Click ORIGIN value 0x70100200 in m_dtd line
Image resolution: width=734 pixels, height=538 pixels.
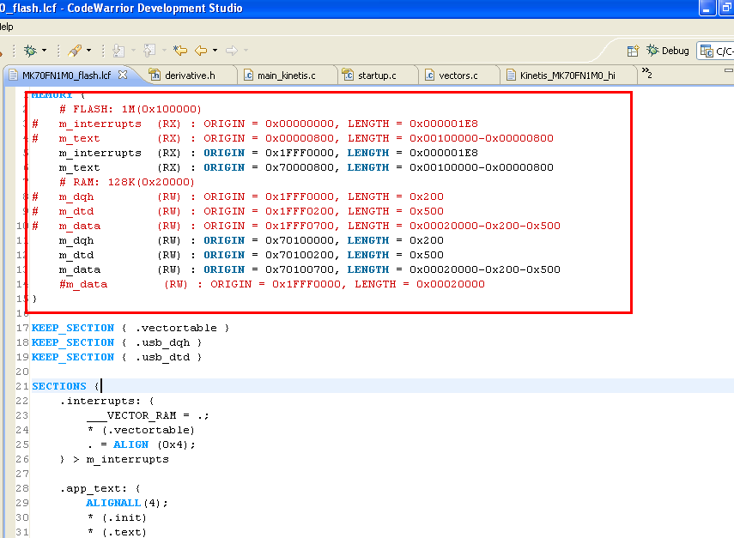pos(300,255)
